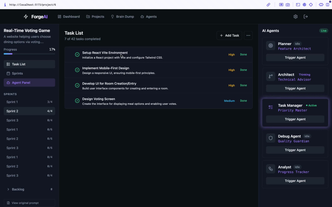Click the Analyst agent icon
This screenshot has width=332, height=207.
tap(271, 169)
